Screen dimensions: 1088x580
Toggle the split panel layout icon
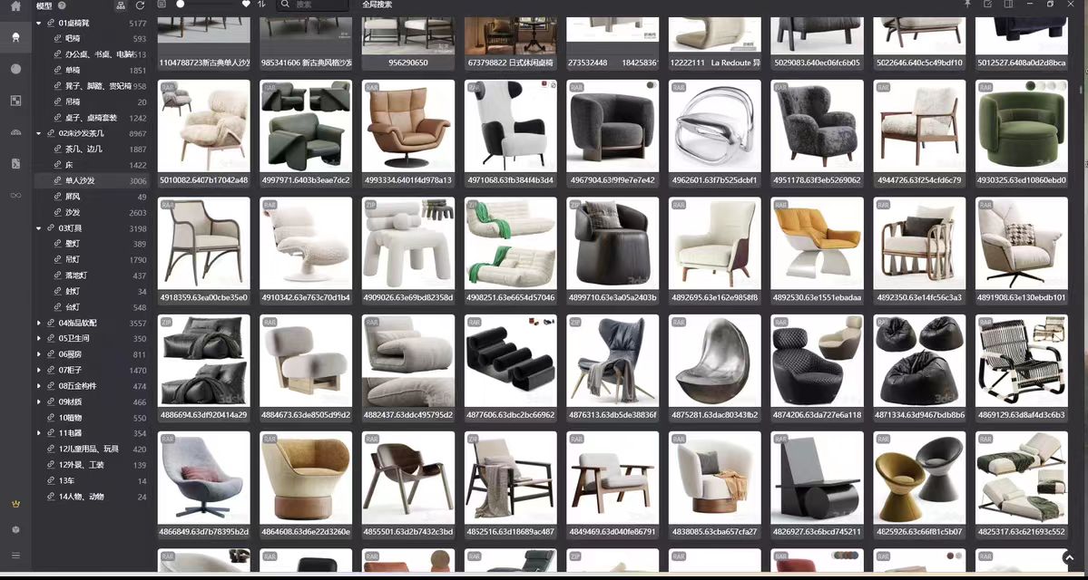click(1008, 5)
